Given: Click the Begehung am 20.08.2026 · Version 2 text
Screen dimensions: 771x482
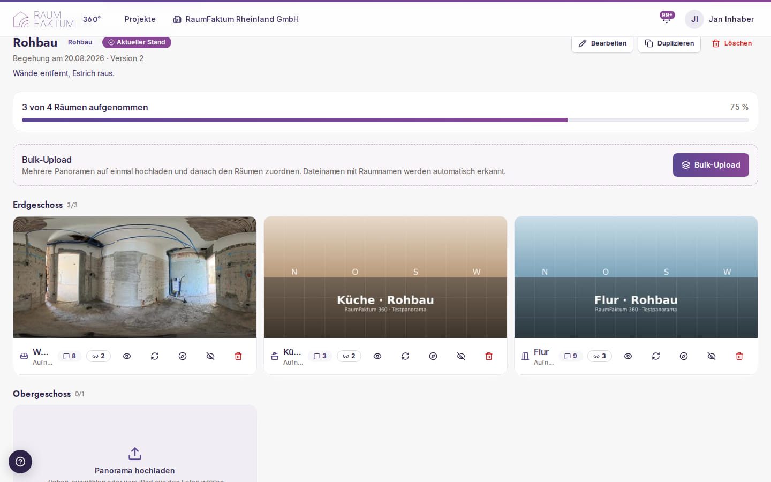Looking at the screenshot, I should [x=78, y=58].
